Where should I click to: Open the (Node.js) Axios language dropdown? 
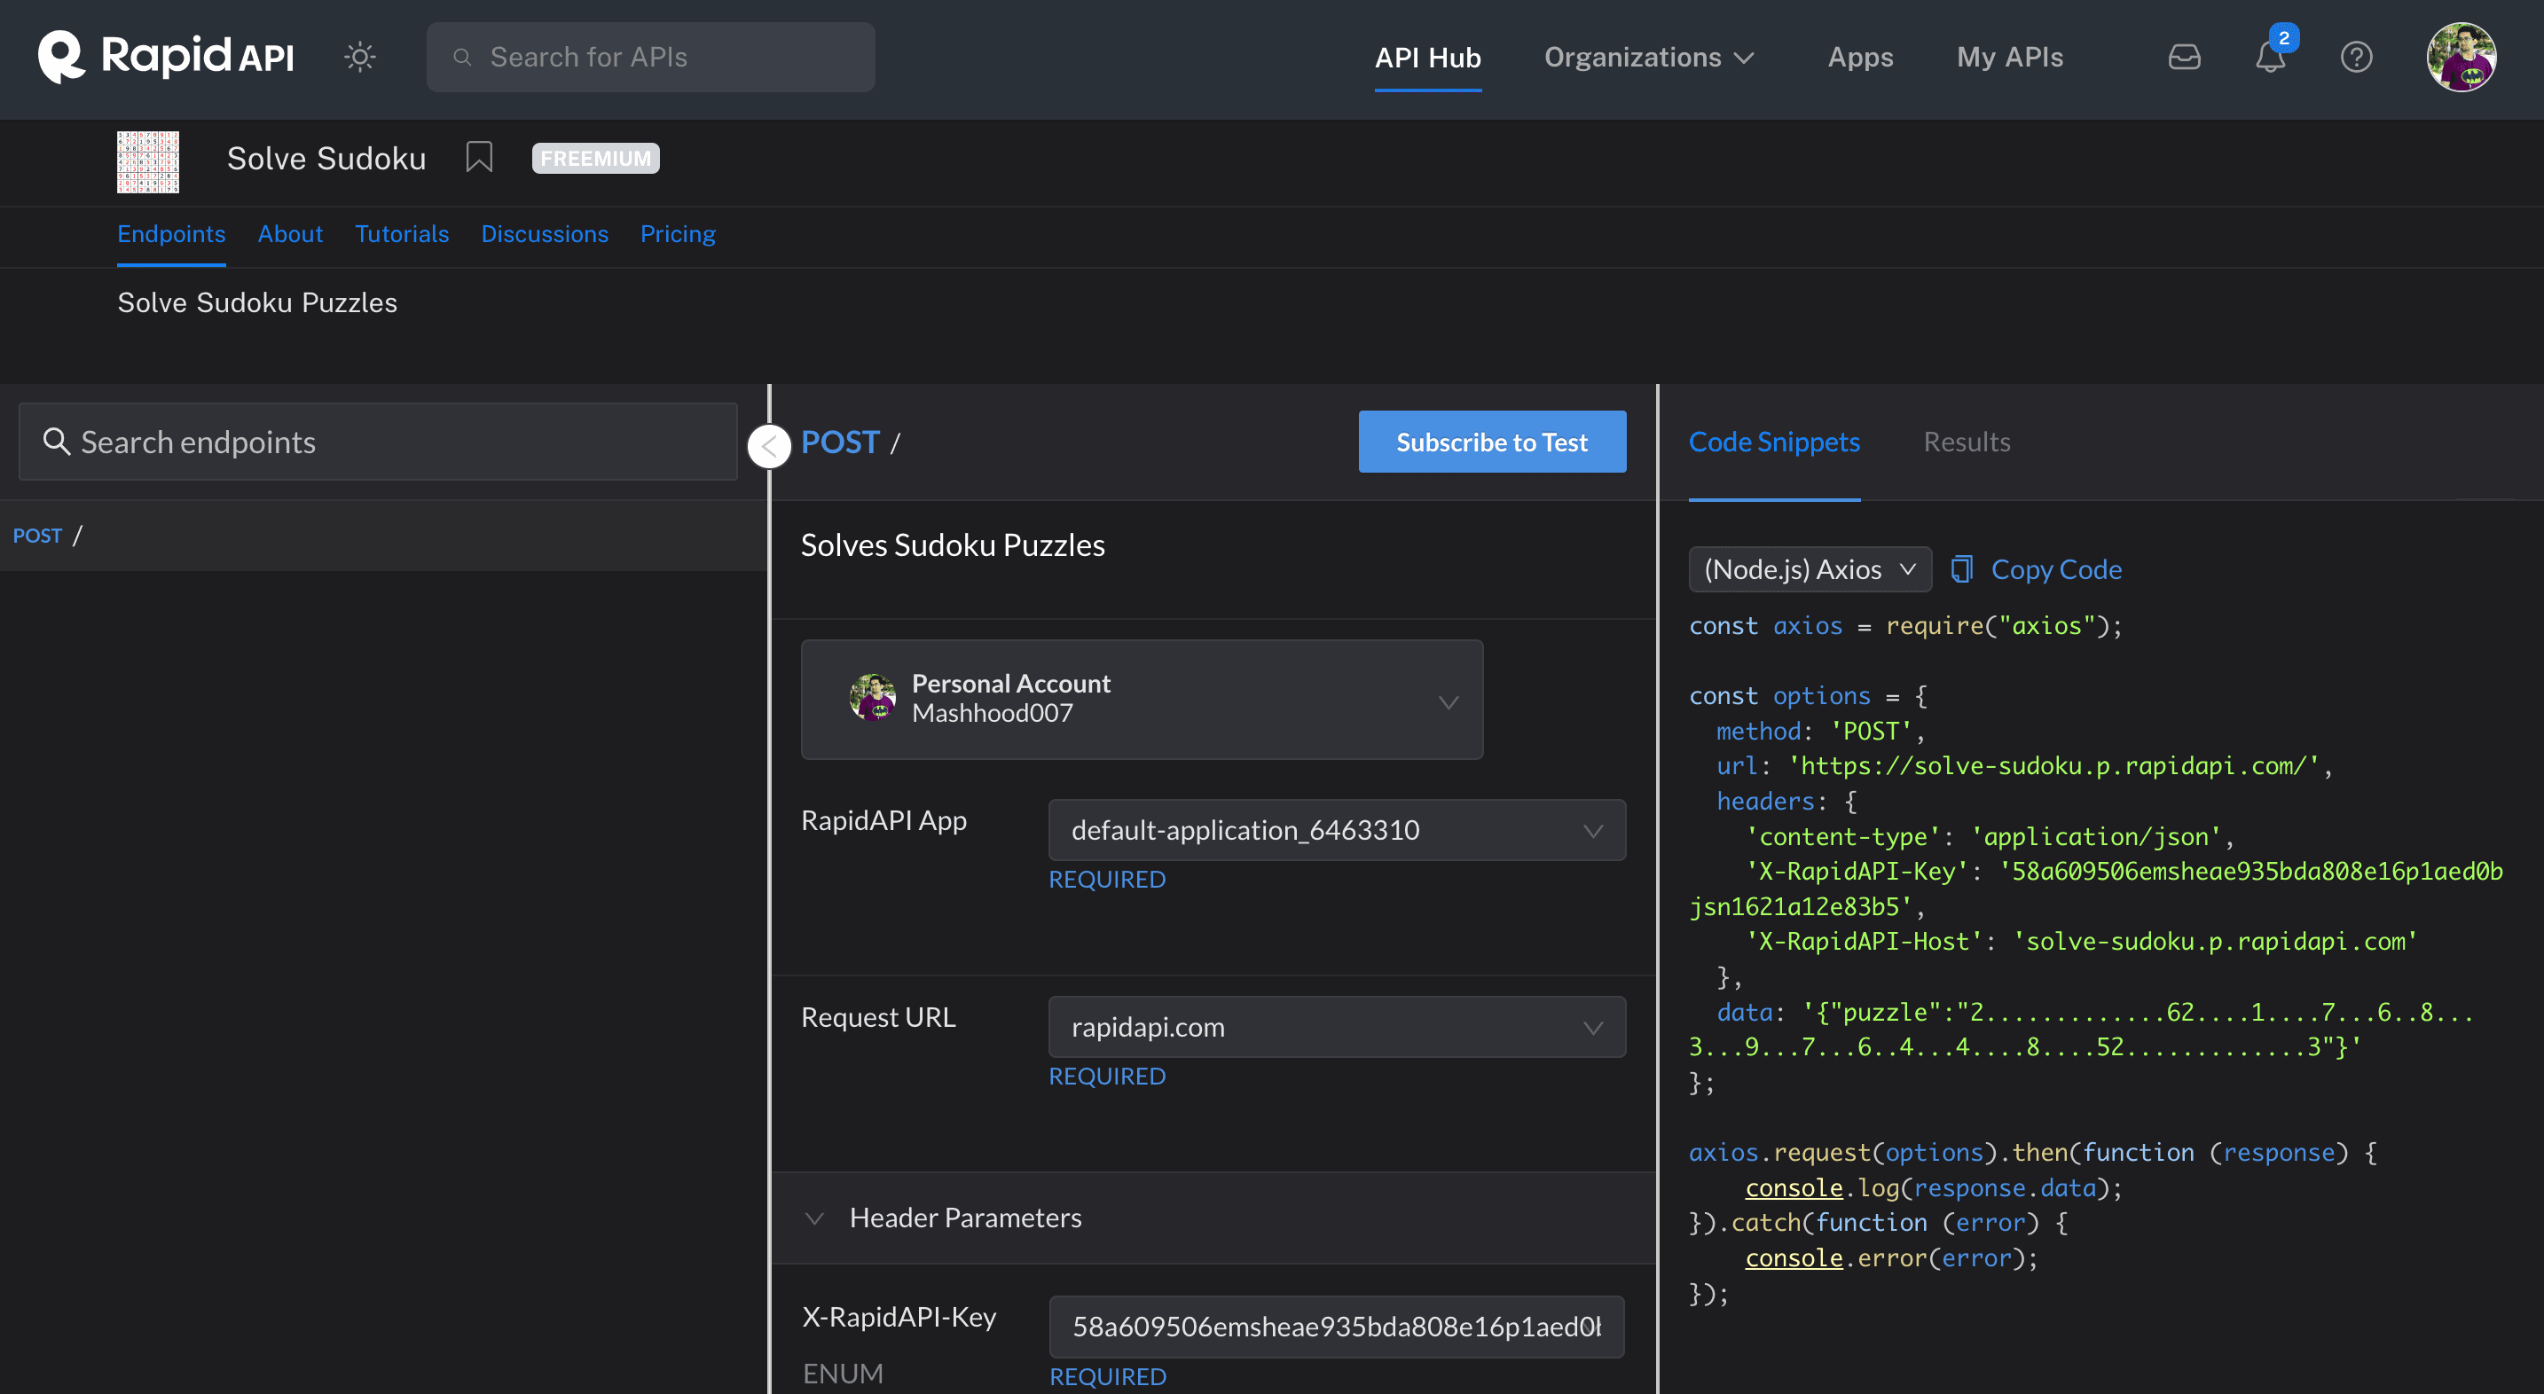pos(1810,569)
